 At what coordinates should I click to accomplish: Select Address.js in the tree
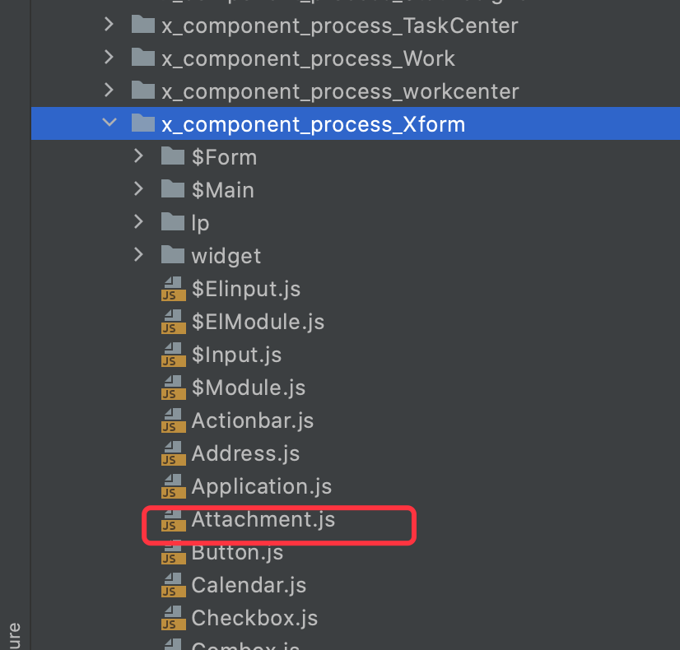245,453
